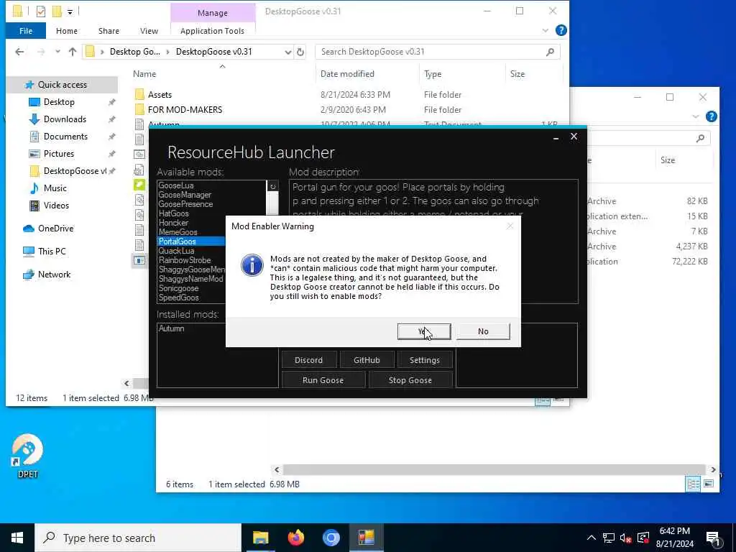Open the Home ribbon tab
Screen dimensions: 736x552
pyautogui.click(x=67, y=31)
